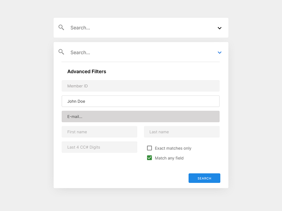Click the Member ID input field

(x=140, y=86)
